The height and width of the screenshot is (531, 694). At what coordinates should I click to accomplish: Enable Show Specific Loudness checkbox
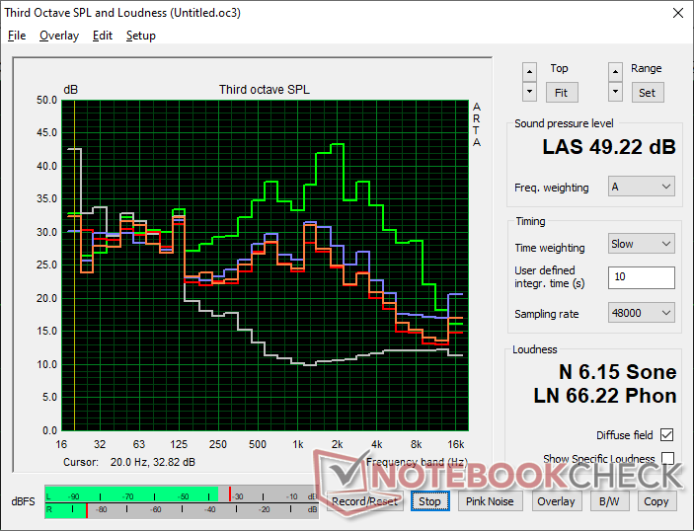click(x=667, y=459)
